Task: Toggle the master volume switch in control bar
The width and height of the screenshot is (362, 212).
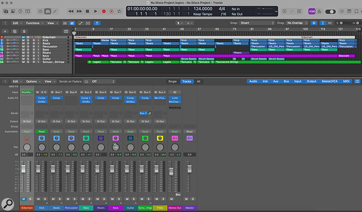Action: 330,12
